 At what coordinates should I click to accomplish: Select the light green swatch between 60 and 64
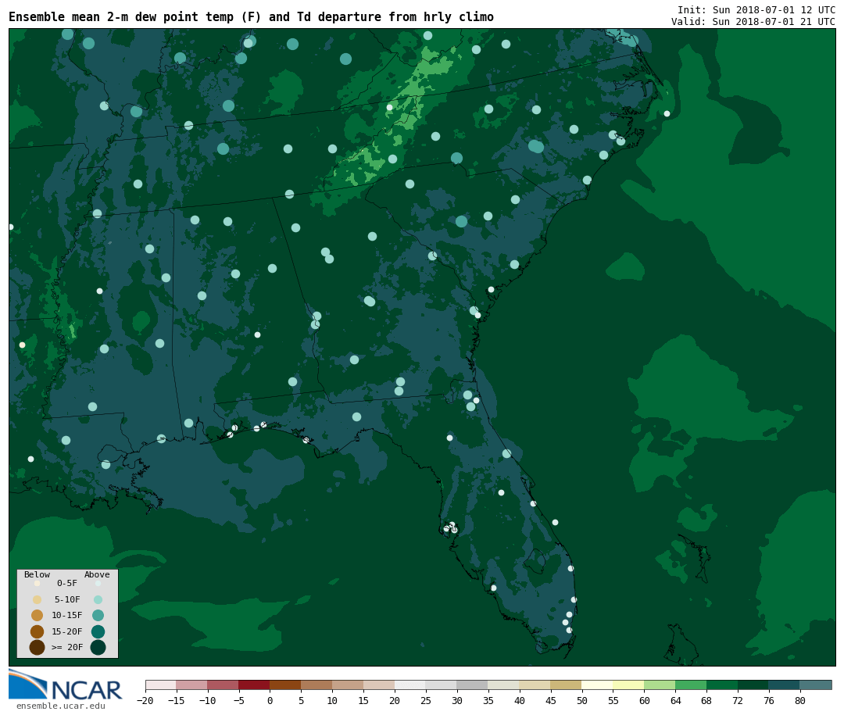pos(660,685)
